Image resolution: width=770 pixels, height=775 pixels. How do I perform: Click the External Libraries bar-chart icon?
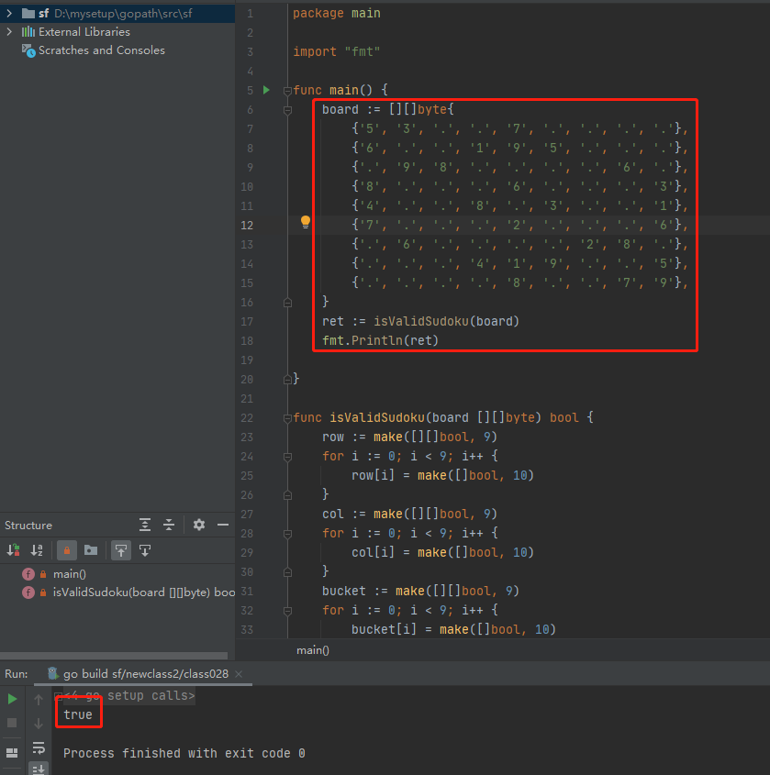point(28,31)
